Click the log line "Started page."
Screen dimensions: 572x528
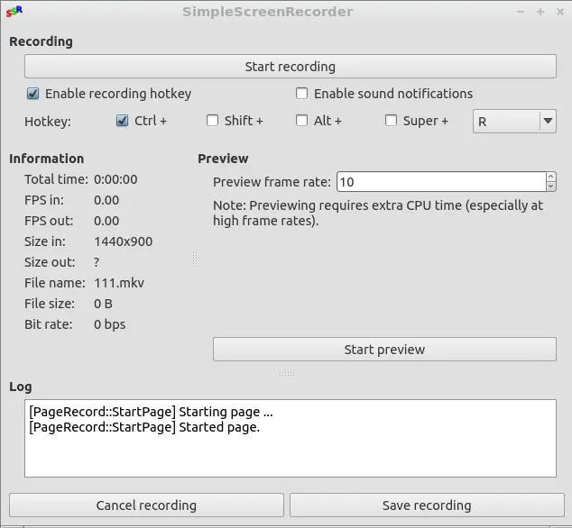(x=144, y=427)
